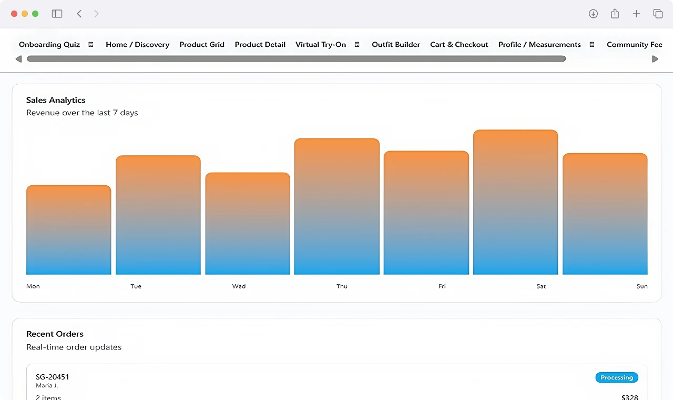Select the Monday revenue bar
This screenshot has width=673, height=400.
[x=69, y=230]
